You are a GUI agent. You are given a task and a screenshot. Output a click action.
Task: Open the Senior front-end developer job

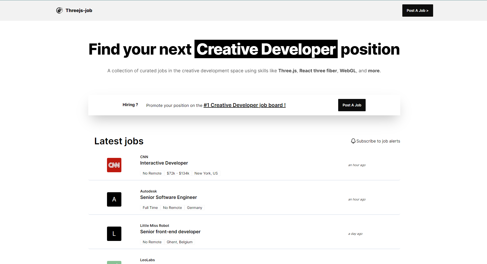click(170, 232)
